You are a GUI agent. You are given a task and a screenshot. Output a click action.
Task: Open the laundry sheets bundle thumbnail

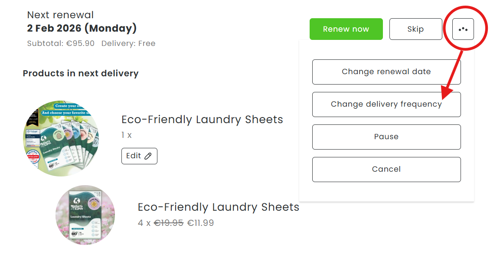[x=60, y=138]
